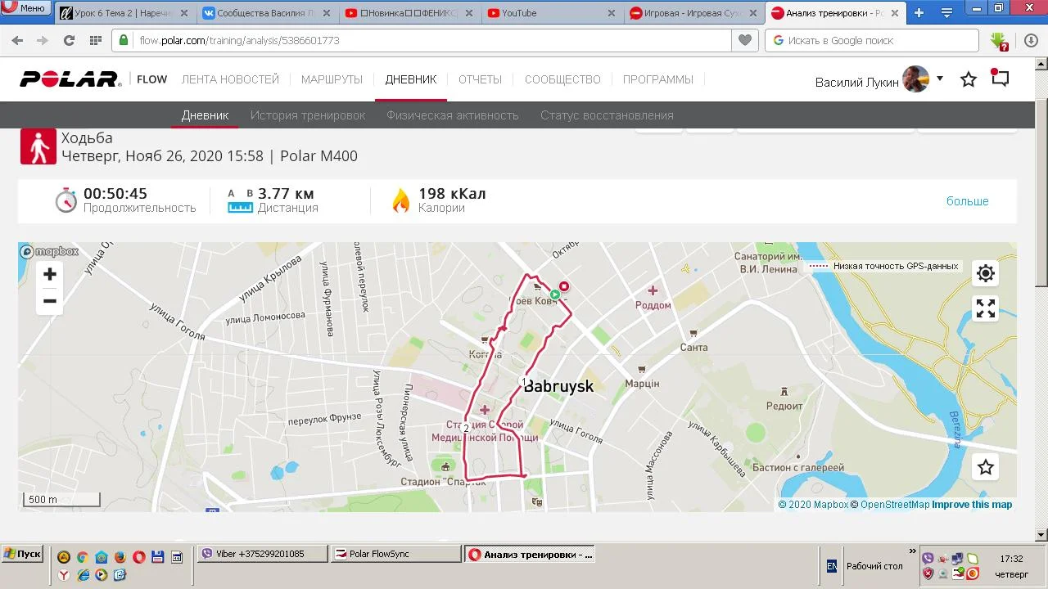Launch Chrome from quick launch bar

(x=83, y=557)
